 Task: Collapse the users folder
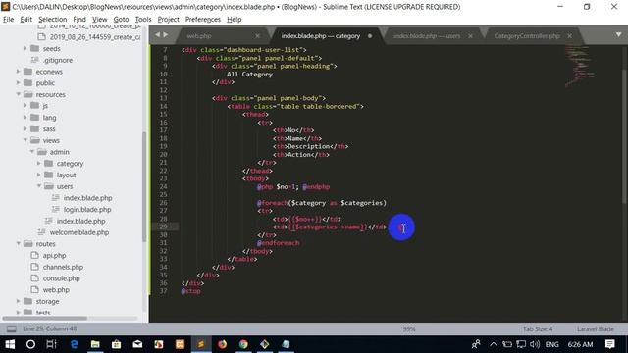(39, 186)
